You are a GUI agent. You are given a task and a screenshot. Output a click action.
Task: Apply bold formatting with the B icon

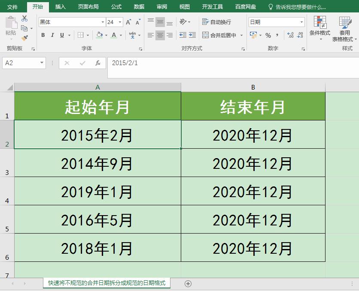43,35
